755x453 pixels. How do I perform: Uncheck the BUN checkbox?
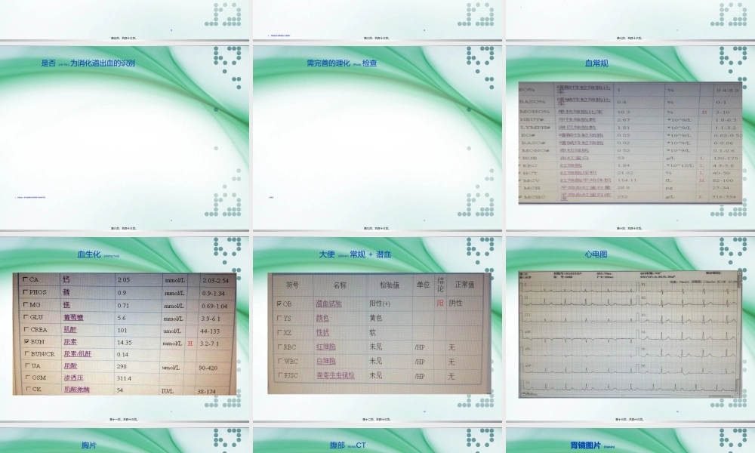tap(26, 342)
